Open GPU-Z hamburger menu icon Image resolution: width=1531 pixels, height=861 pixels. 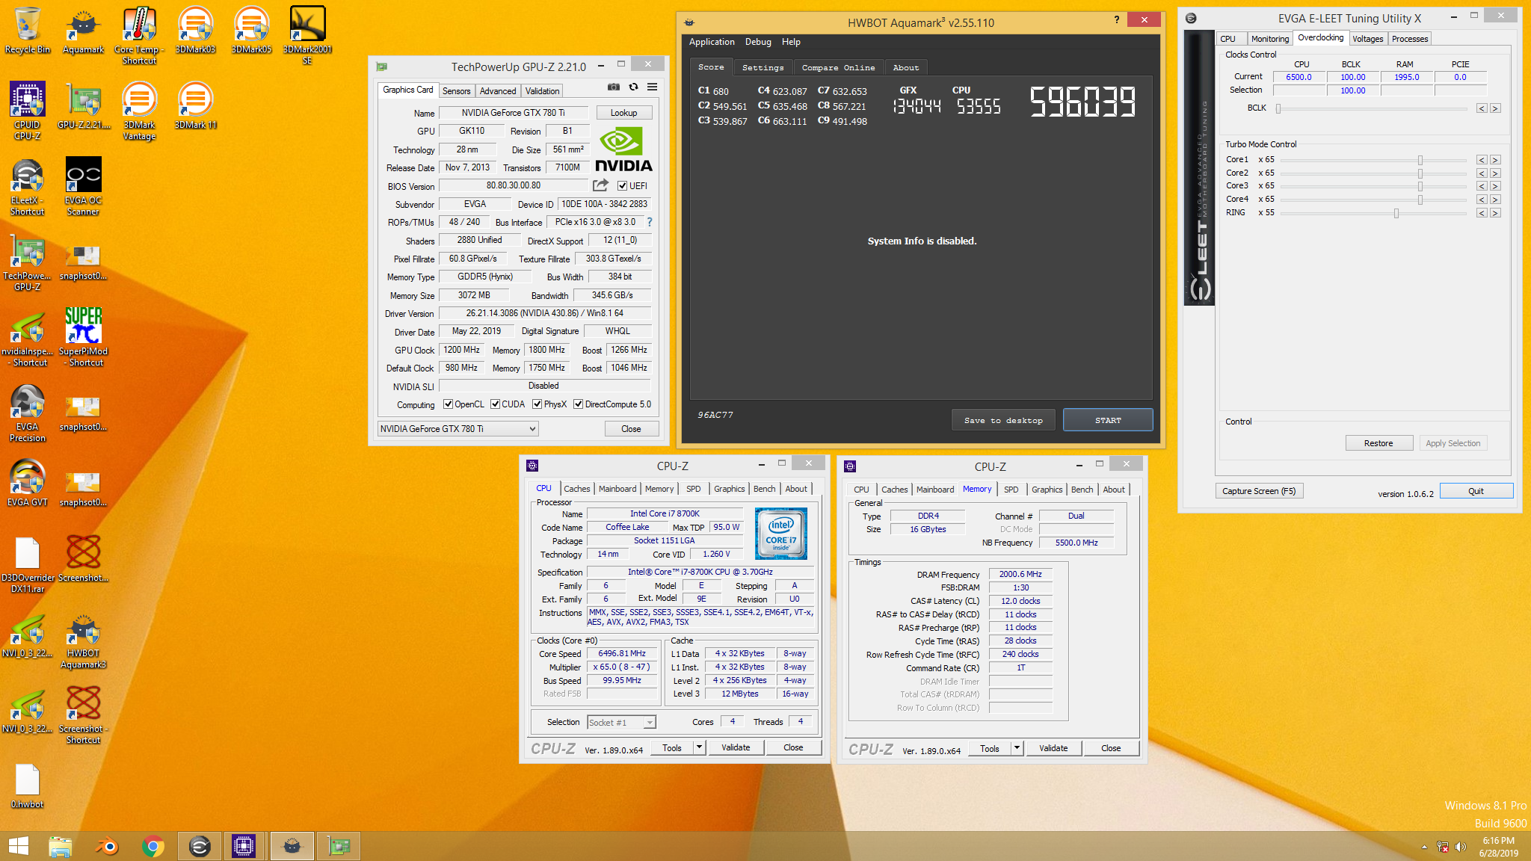coord(653,87)
